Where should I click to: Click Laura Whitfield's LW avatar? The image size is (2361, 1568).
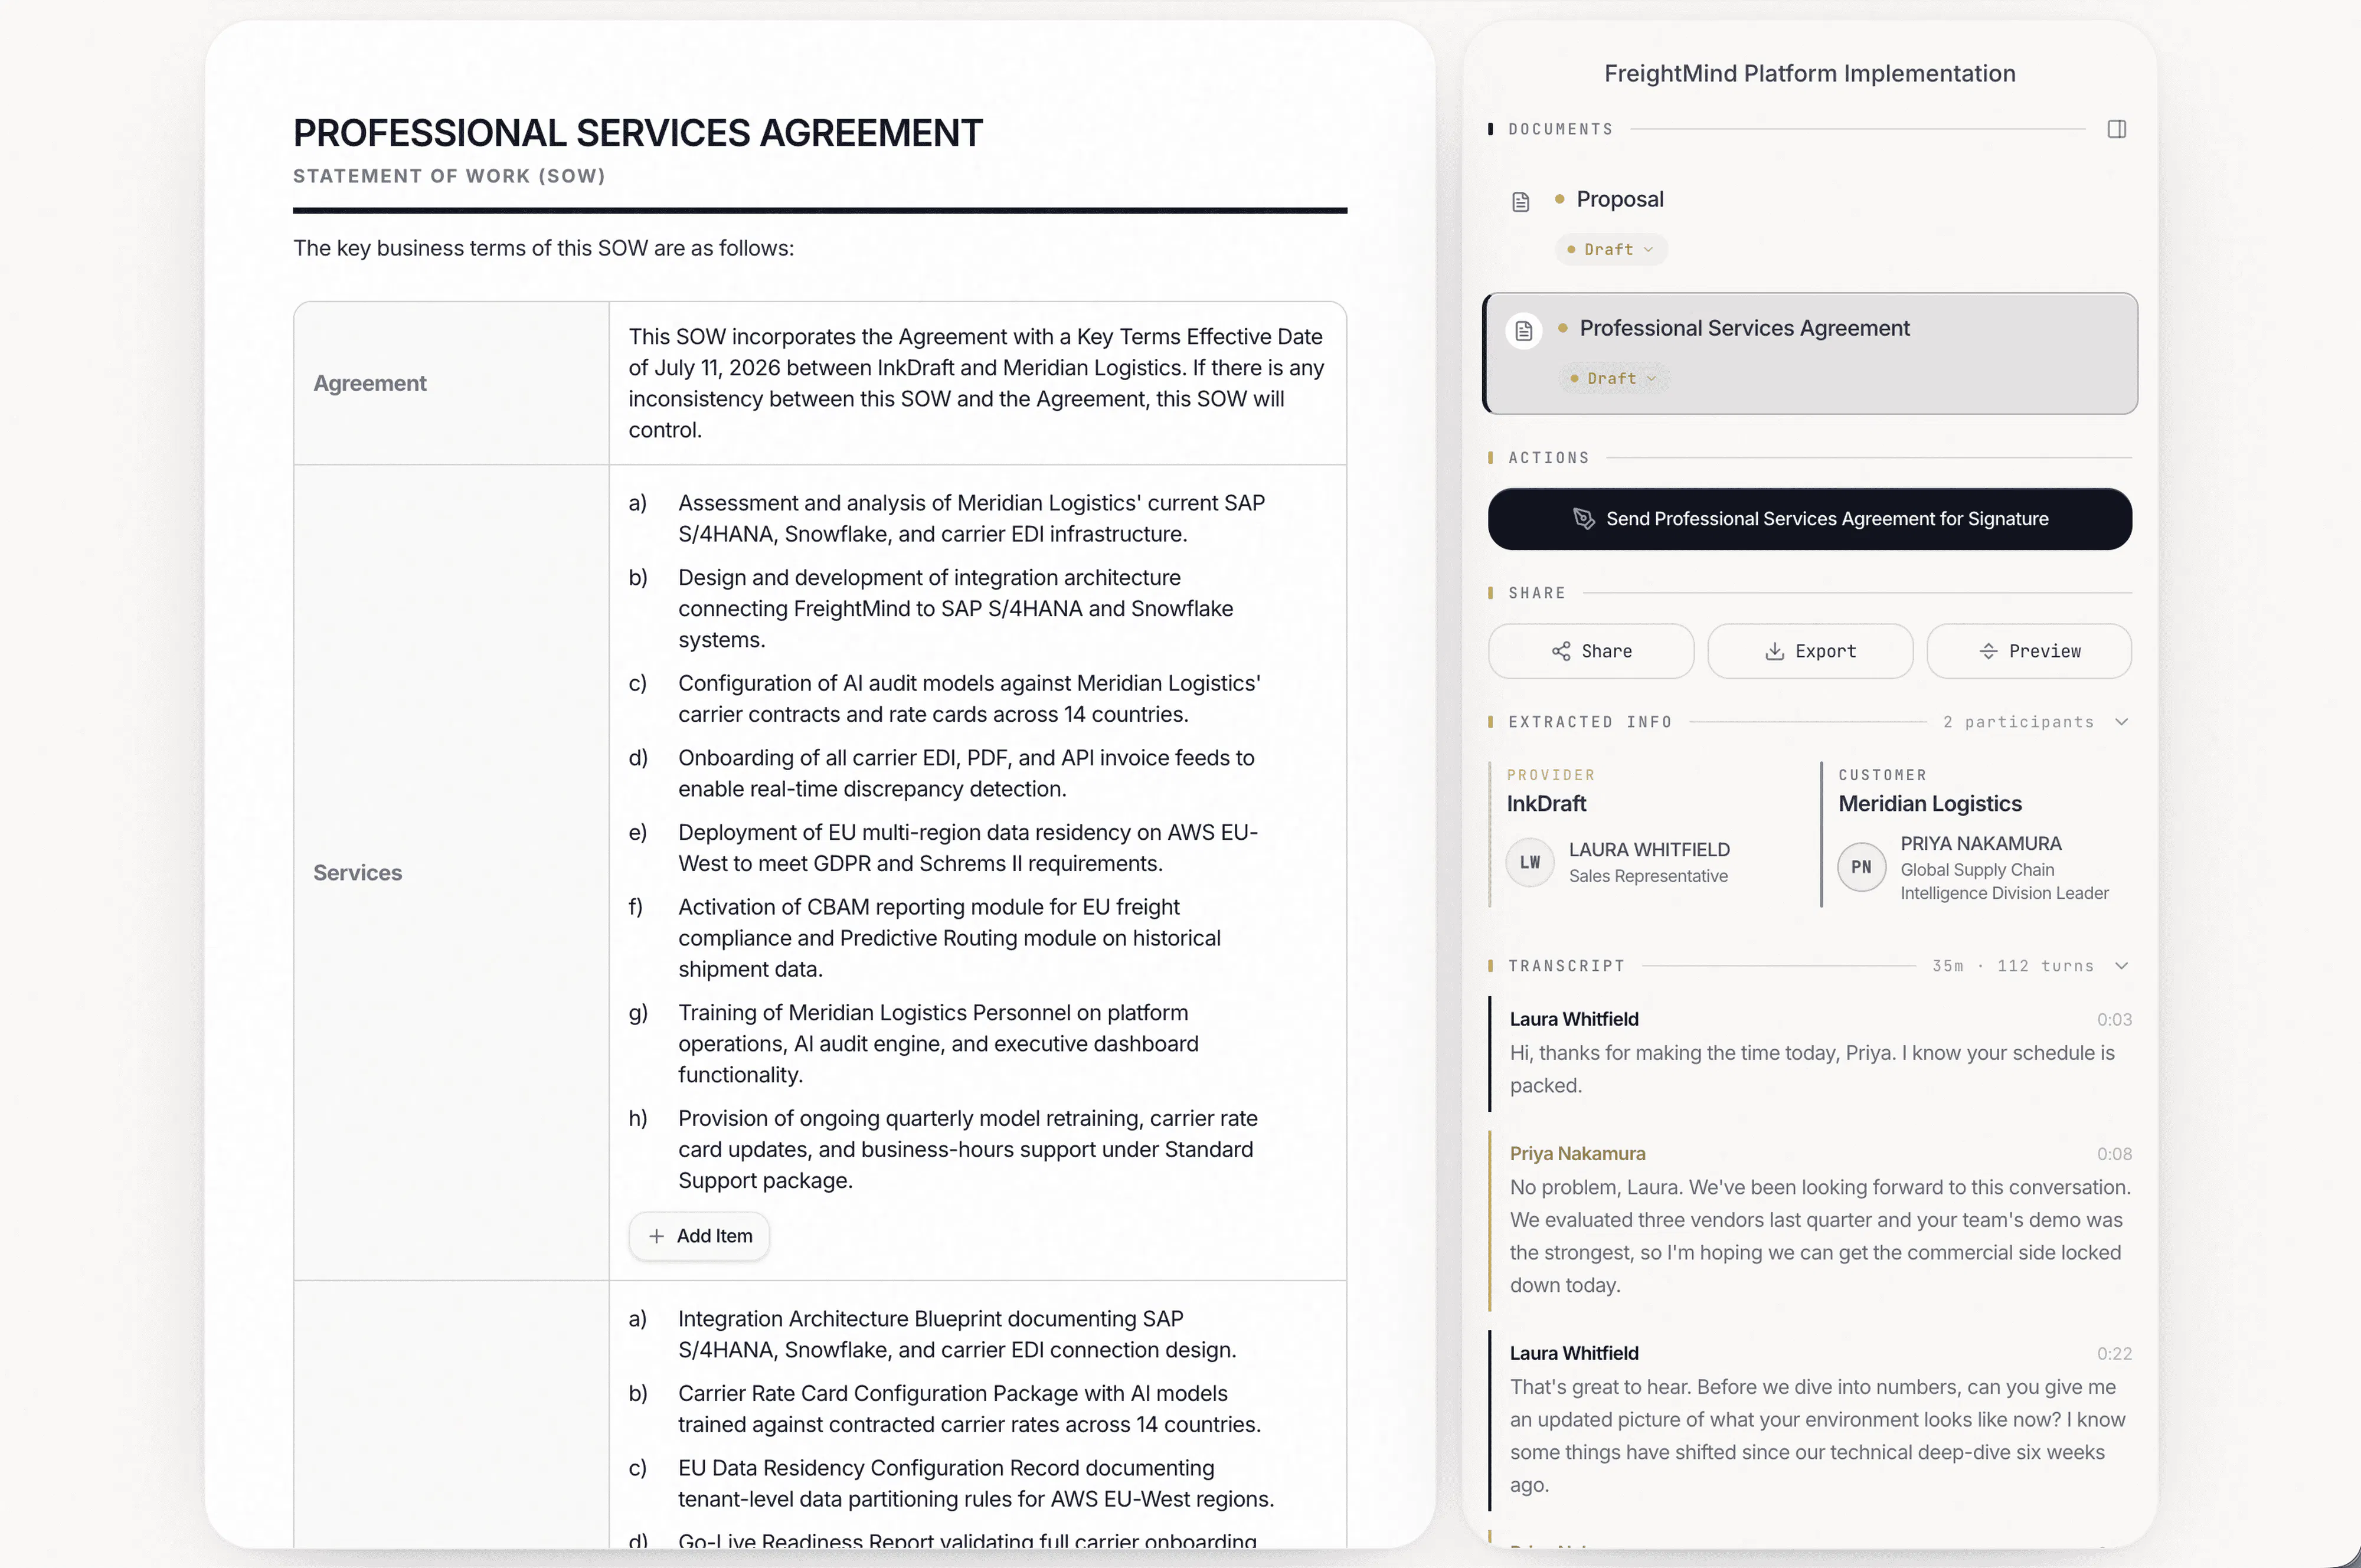(1530, 862)
